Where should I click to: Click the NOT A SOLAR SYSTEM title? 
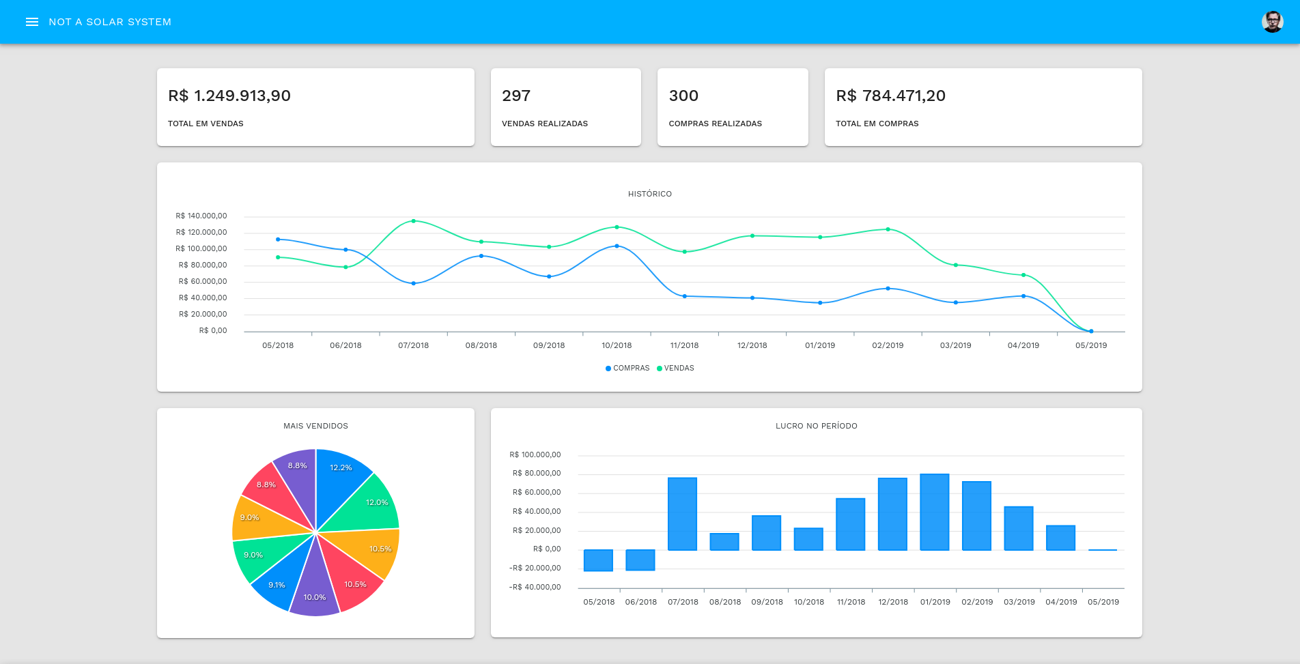tap(110, 22)
